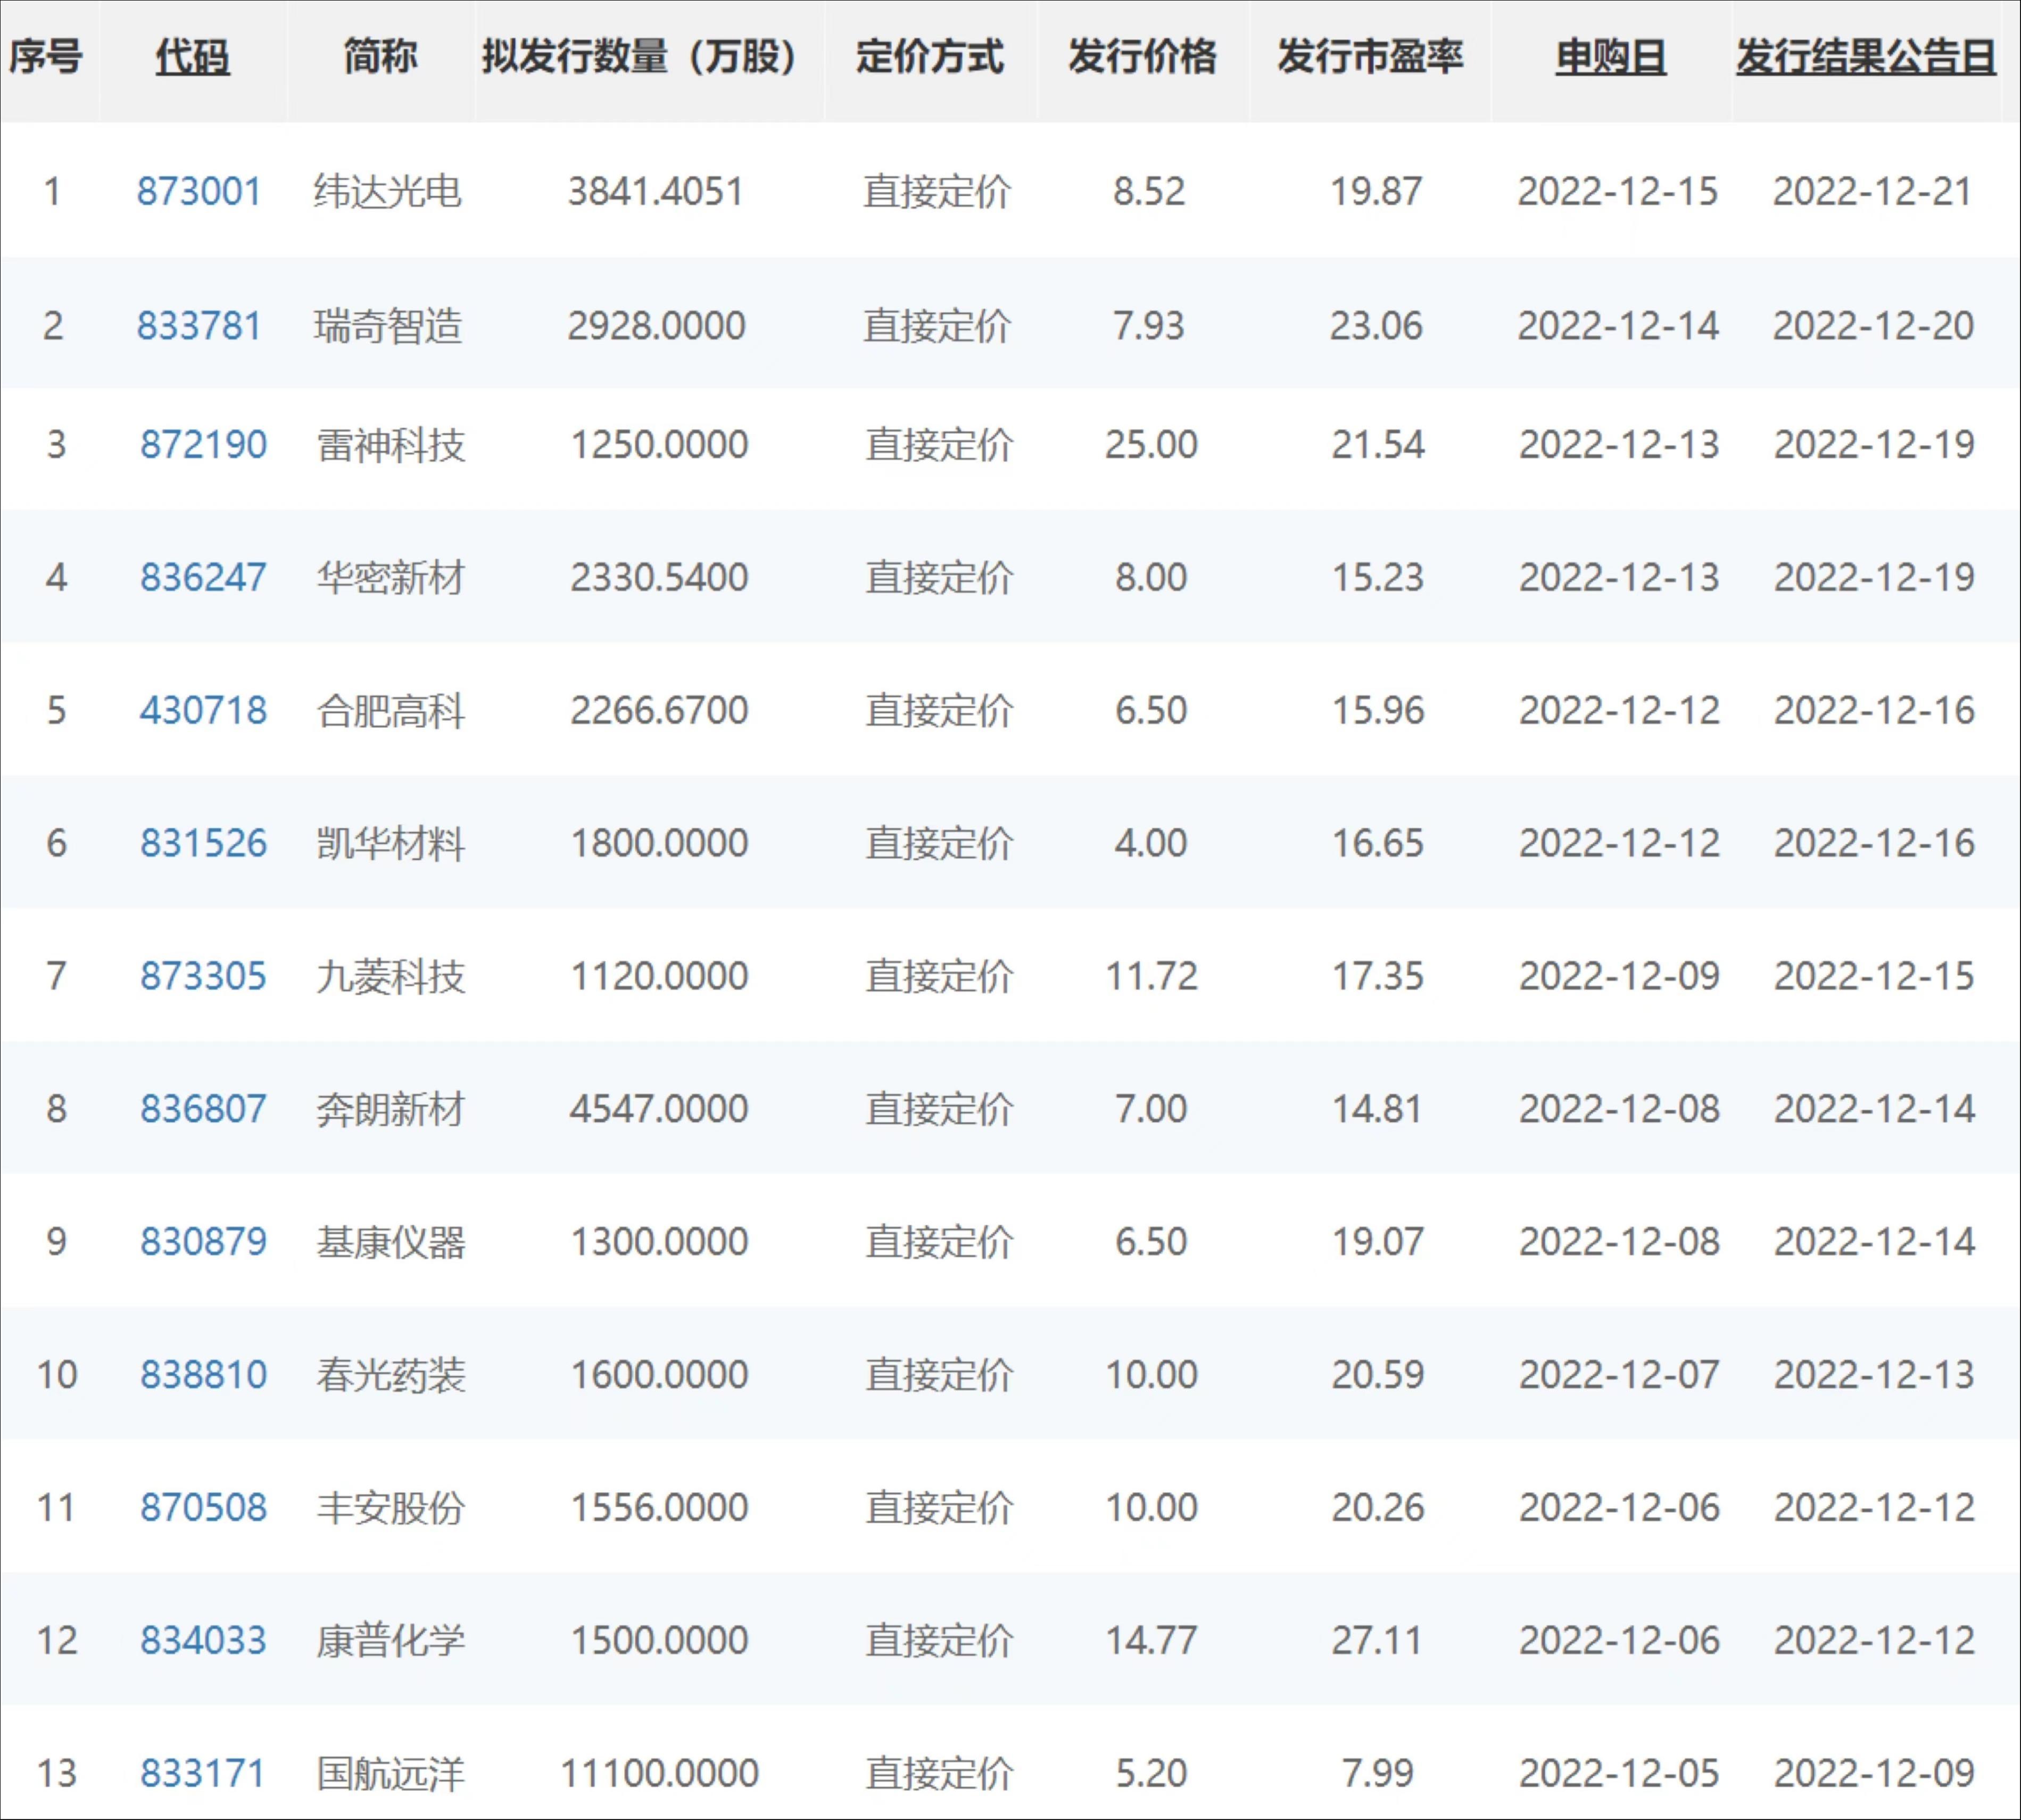Open stock code 873305 link
2021x1820 pixels.
tap(203, 976)
